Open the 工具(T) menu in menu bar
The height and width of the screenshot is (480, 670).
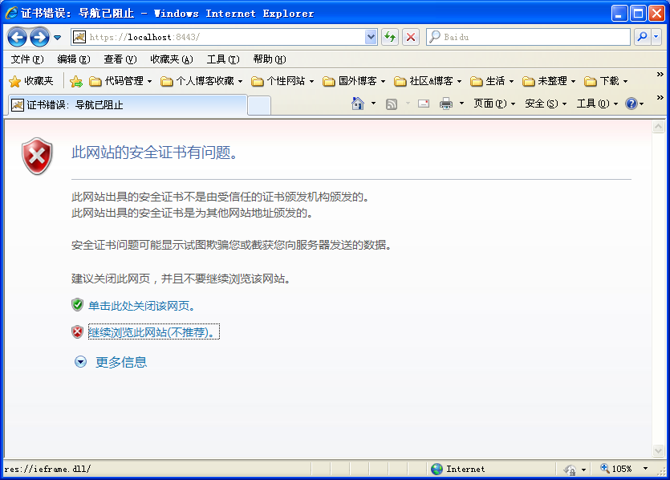coord(222,59)
